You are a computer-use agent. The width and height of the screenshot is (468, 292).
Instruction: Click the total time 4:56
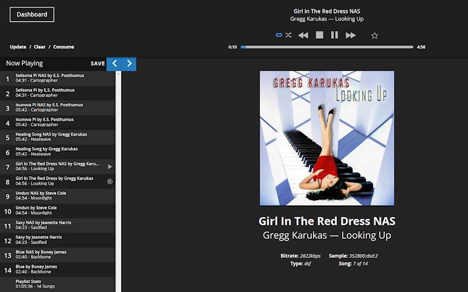point(421,47)
